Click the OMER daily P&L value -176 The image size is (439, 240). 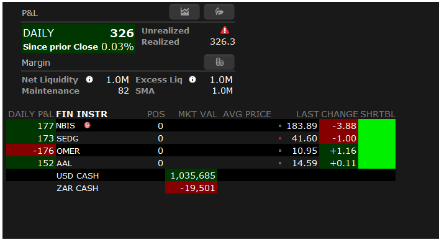43,151
